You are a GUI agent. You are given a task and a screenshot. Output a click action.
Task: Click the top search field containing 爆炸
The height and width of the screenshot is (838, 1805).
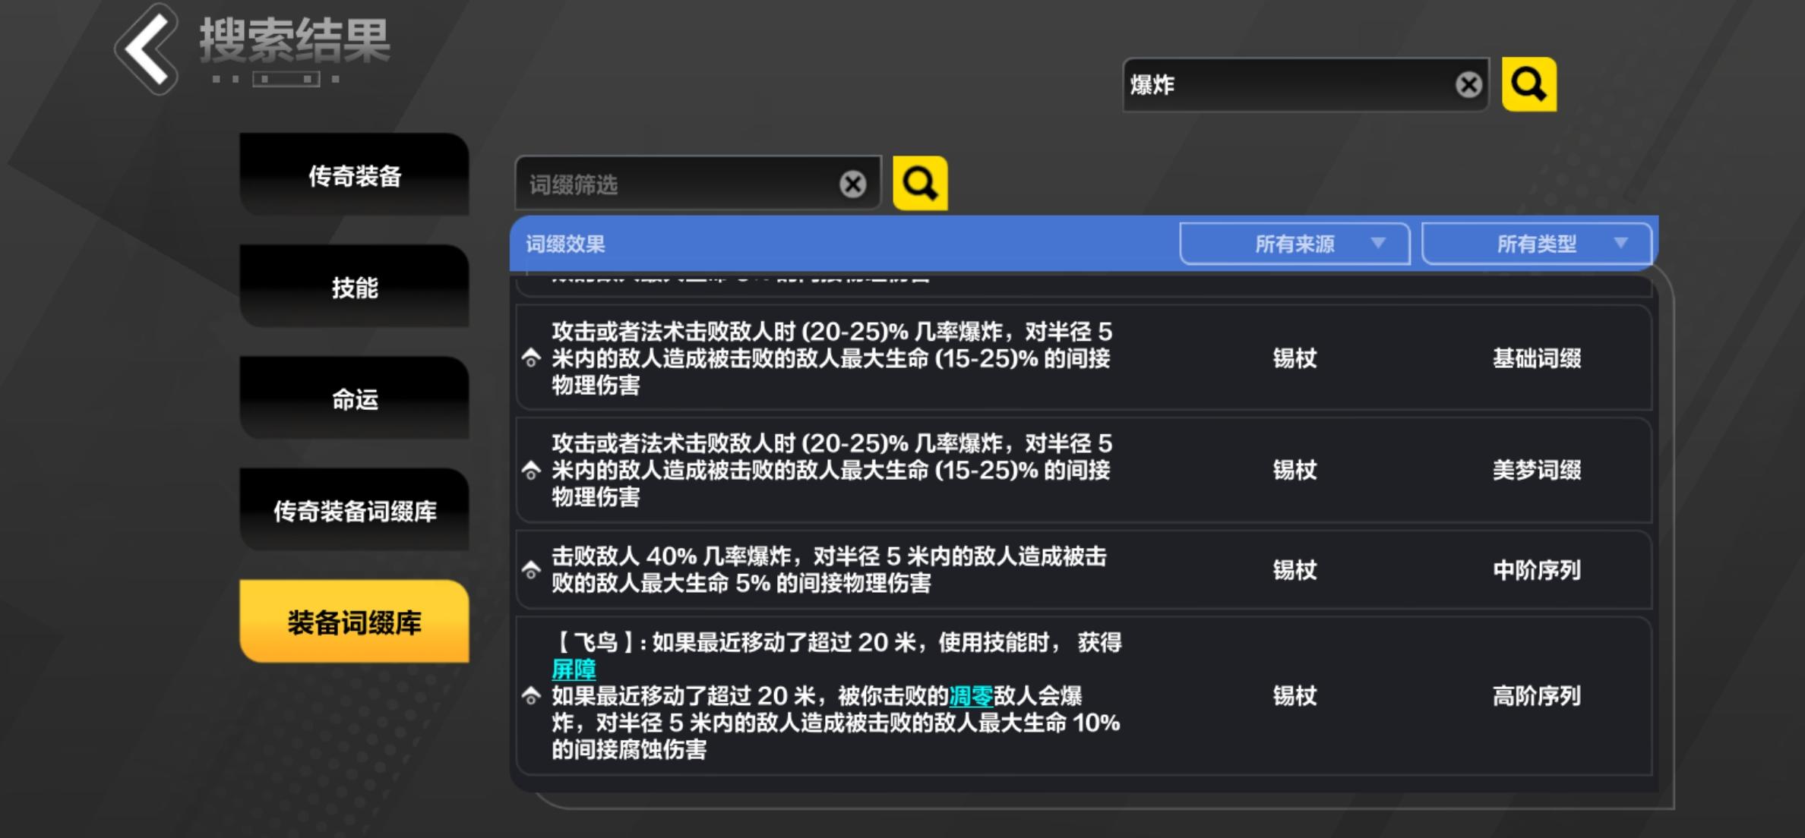click(1284, 85)
